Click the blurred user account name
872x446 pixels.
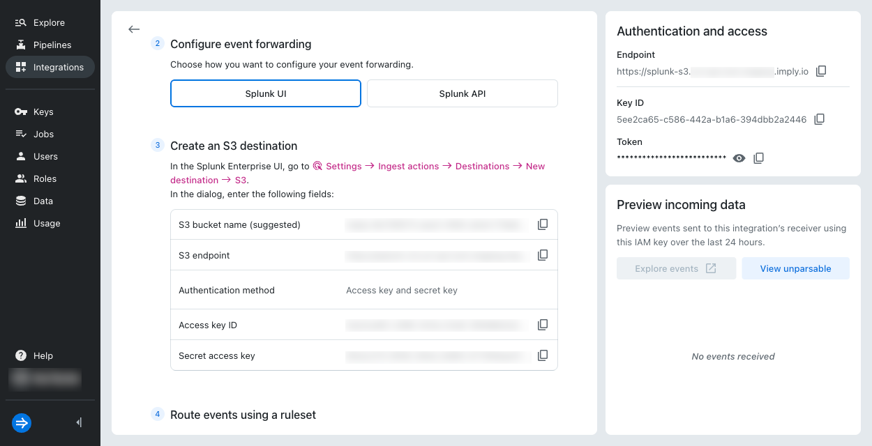pos(45,378)
